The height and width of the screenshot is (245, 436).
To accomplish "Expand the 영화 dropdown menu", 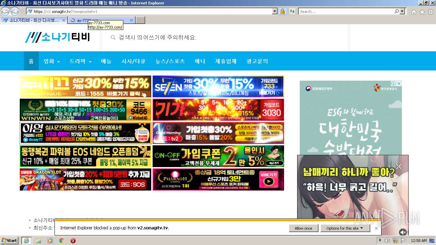I will coord(52,61).
